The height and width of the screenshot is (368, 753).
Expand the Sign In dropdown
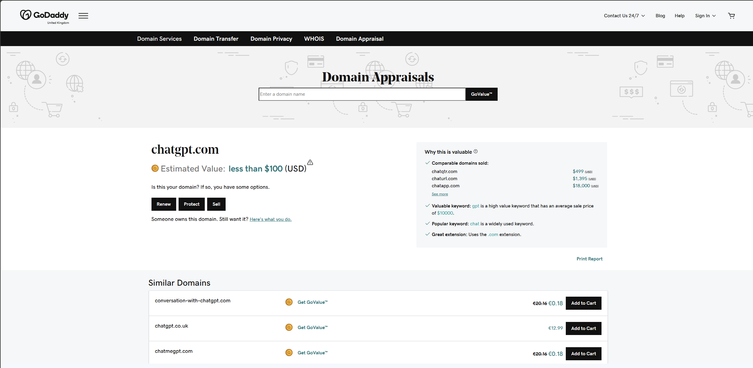[705, 16]
